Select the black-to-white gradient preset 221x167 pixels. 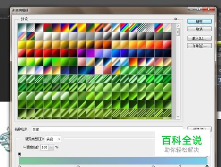pos(39,27)
